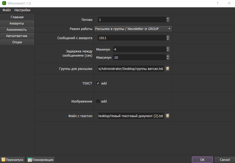Switch to the Аккаунты tab
This screenshot has width=235, height=163.
(17, 23)
